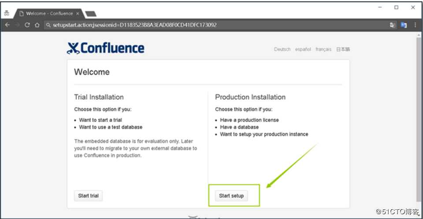Maximize the browser window
This screenshot has width=423, height=219.
[396, 7]
